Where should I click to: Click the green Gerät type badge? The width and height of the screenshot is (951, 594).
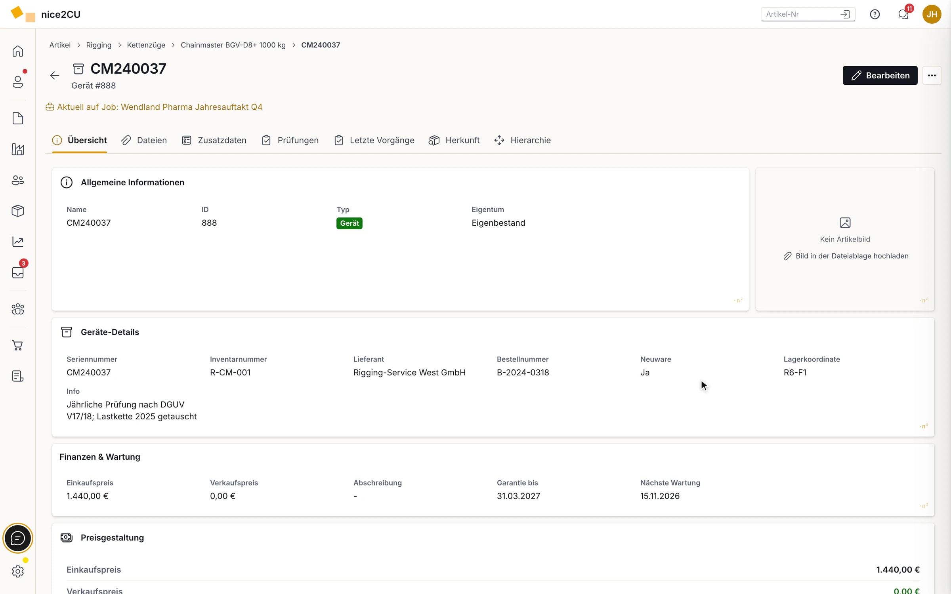(349, 223)
